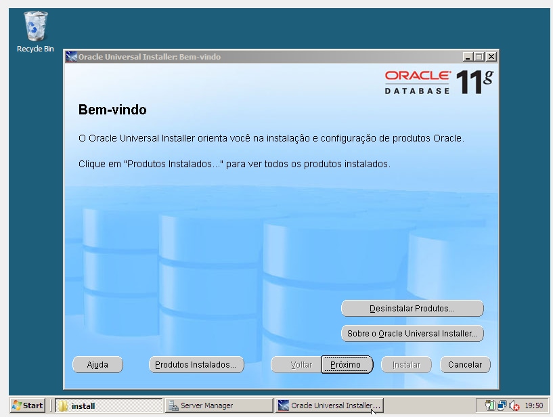Click the 19:50 clock in tray
Screen dimensions: 553x417
click(534, 405)
